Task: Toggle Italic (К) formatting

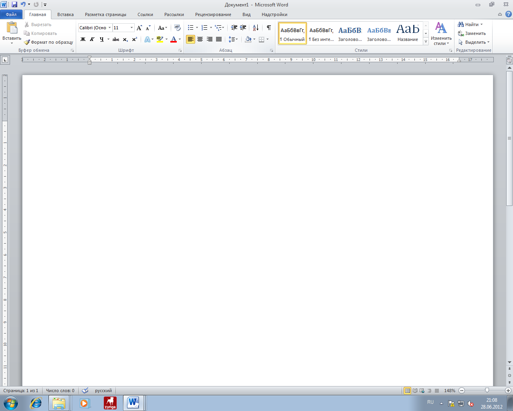Action: tap(92, 39)
